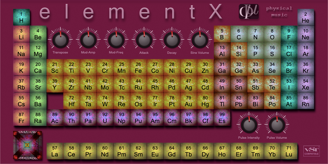This screenshot has width=328, height=164.
Task: Choose the Gold (Au) tile
Action: coord(189,101)
